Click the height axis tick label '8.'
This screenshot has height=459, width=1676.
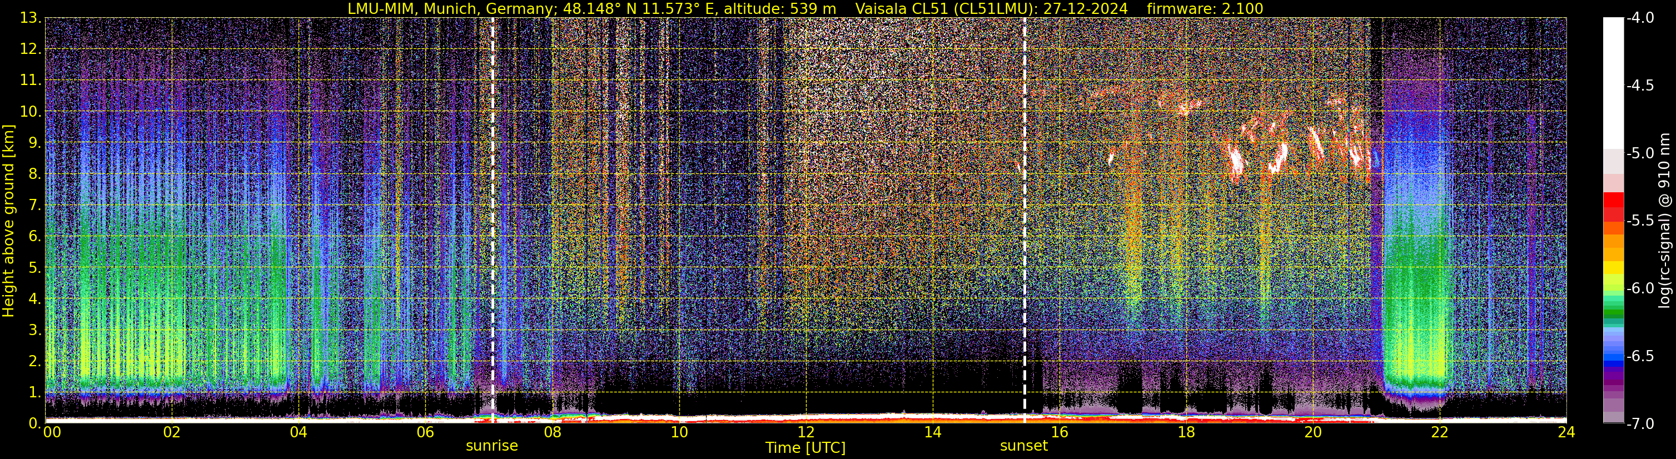pos(34,174)
